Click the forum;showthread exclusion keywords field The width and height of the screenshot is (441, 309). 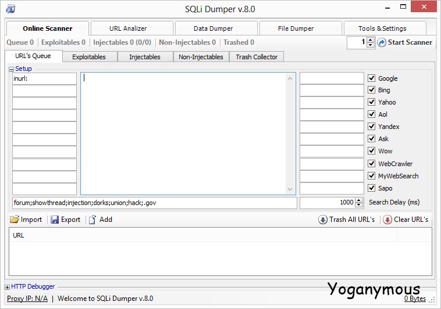pyautogui.click(x=155, y=203)
